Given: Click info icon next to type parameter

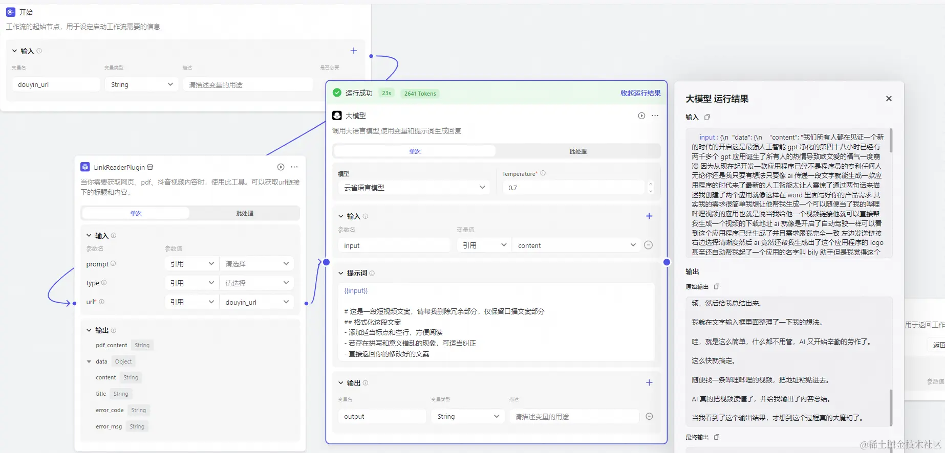Looking at the screenshot, I should click(x=104, y=283).
